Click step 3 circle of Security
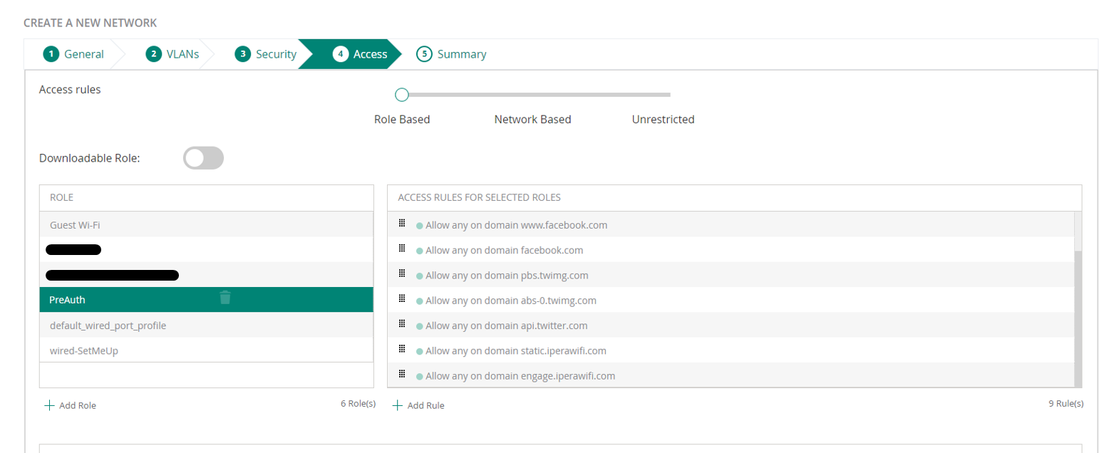1114x453 pixels. [x=243, y=54]
